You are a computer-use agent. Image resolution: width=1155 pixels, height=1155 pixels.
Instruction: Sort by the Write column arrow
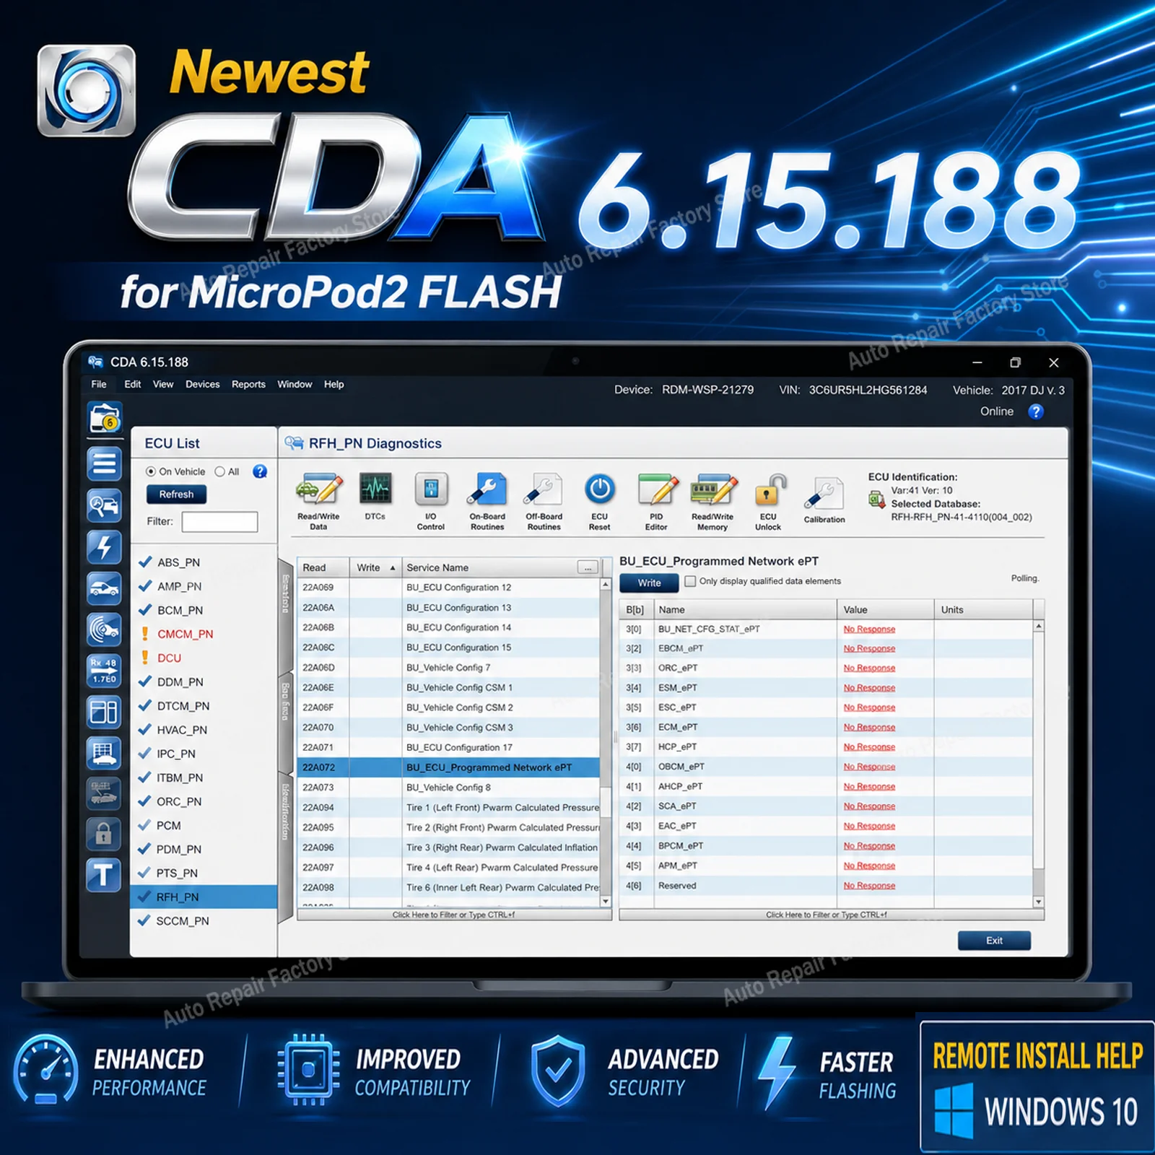(393, 568)
